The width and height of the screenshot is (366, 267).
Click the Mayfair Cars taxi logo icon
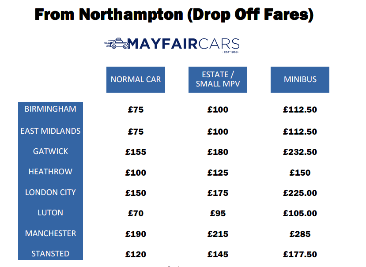116,43
